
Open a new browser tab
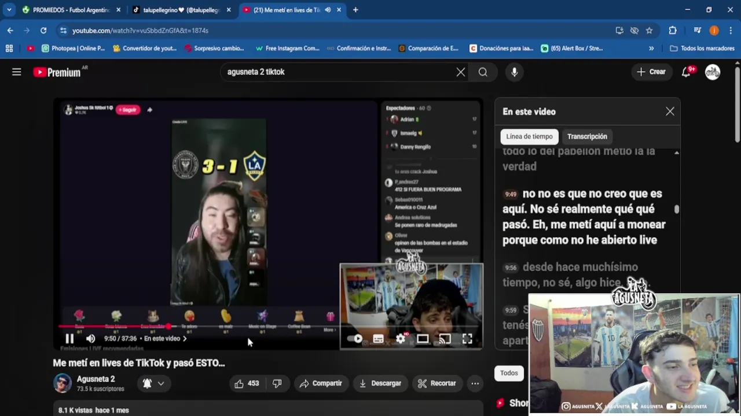[355, 10]
